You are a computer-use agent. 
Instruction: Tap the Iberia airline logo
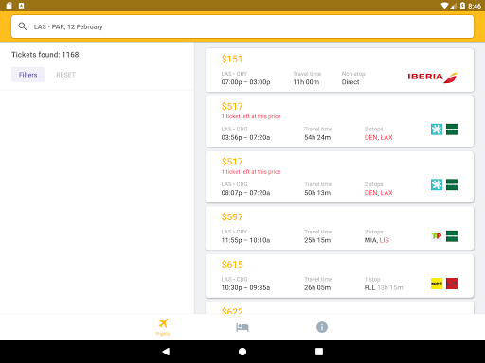click(432, 78)
